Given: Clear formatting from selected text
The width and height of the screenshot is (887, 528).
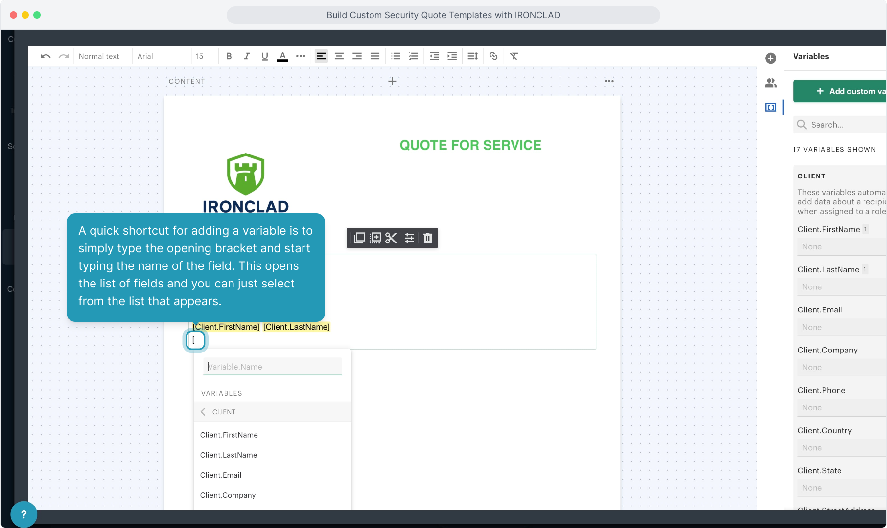Looking at the screenshot, I should [x=514, y=56].
